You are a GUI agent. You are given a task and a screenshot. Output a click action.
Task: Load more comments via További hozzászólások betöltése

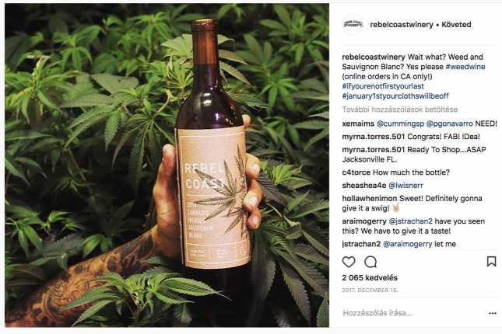point(399,110)
